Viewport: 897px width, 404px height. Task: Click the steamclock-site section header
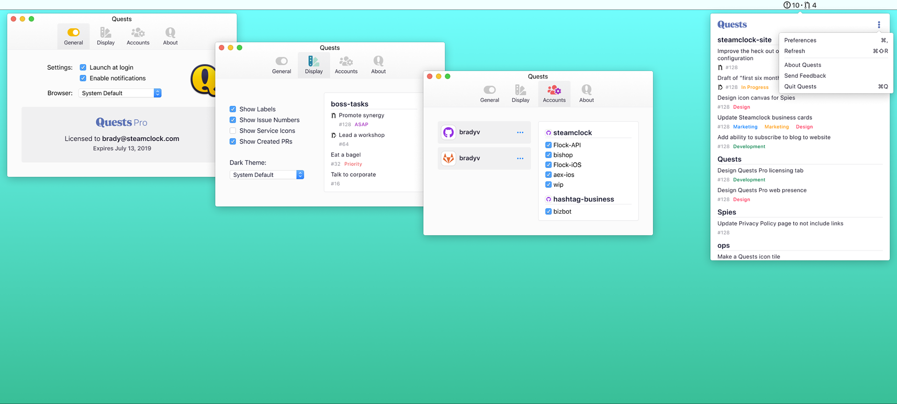744,40
